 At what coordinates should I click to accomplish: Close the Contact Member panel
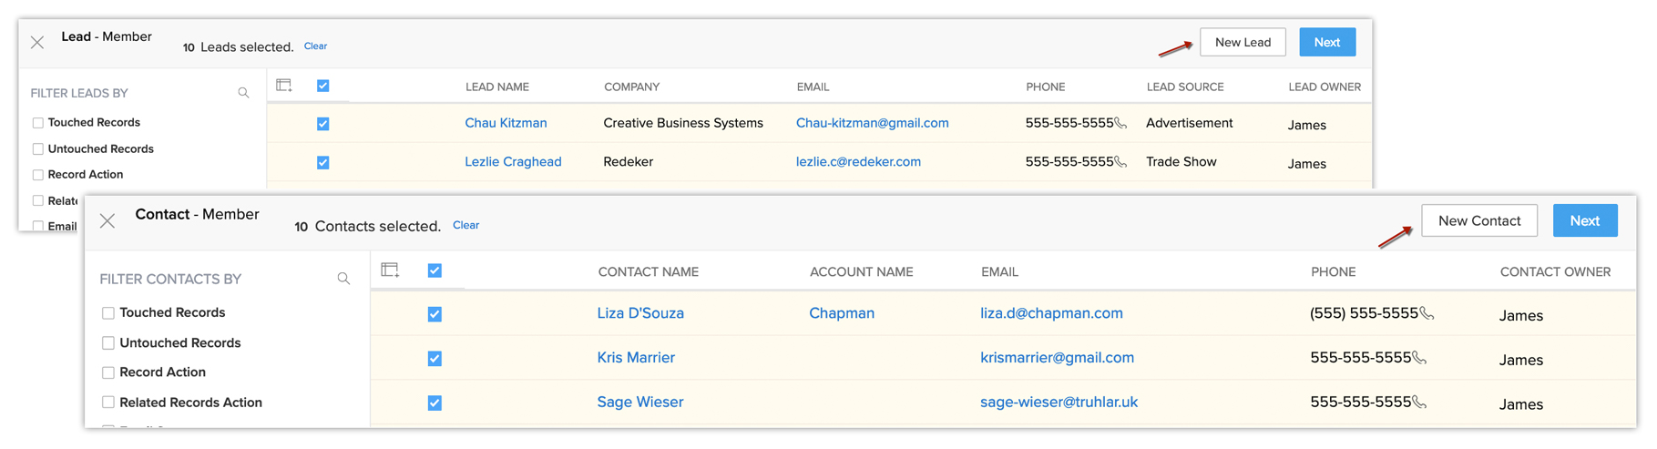(x=107, y=220)
